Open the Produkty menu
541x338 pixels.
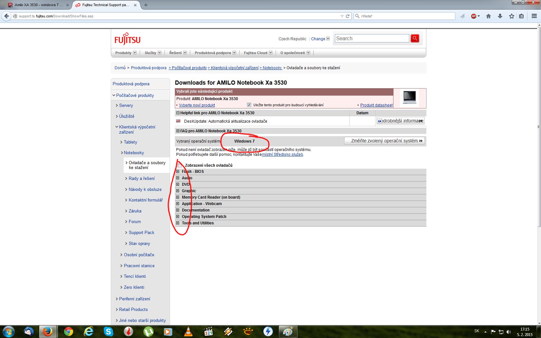coord(126,53)
